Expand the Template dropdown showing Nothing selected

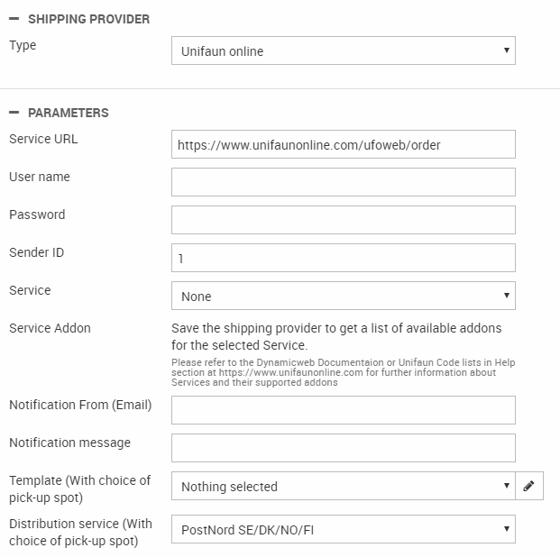pyautogui.click(x=343, y=487)
